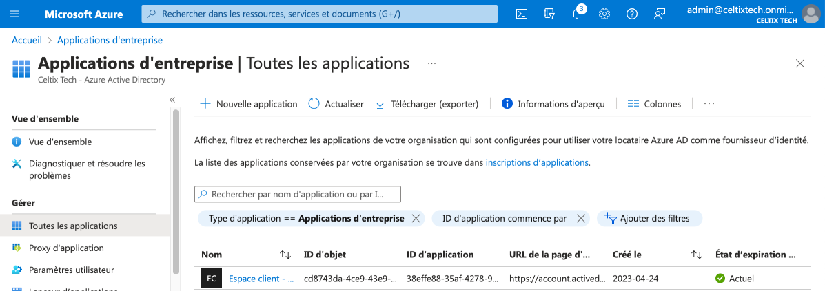Click the Accueil breadcrumb link

(27, 40)
